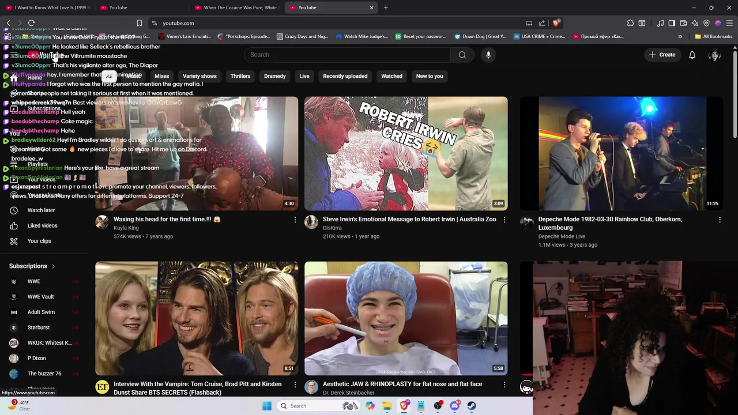Viewport: 738px width, 415px height.
Task: Open more options for Waxing his head video
Action: [x=295, y=220]
